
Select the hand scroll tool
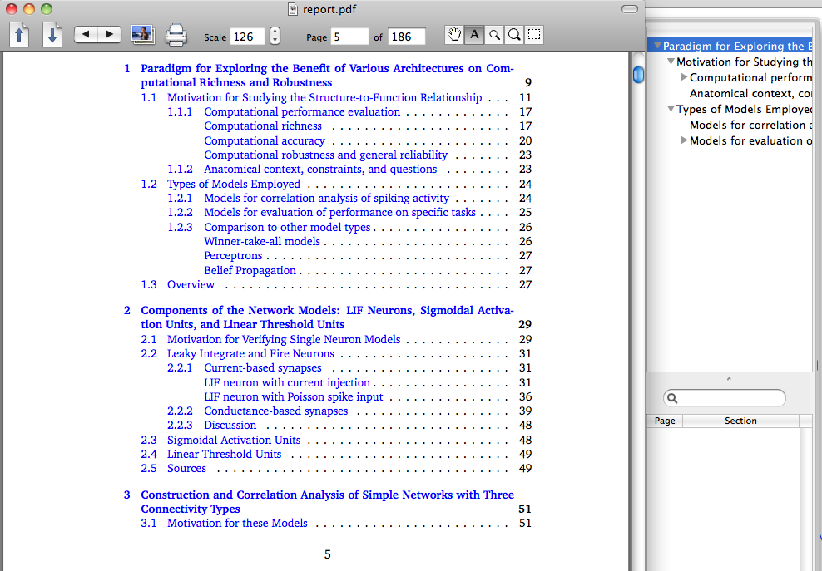[x=454, y=35]
